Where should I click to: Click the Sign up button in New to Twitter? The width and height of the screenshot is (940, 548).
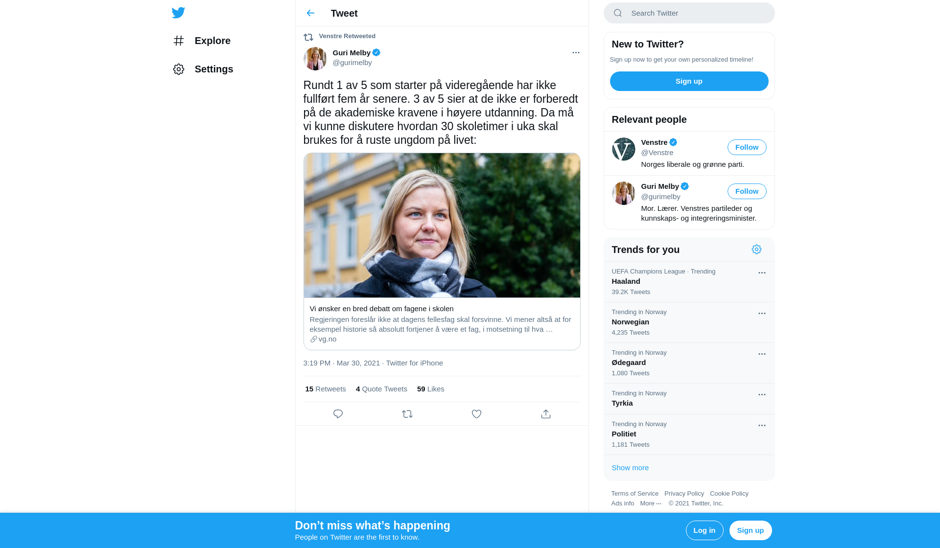[x=689, y=81]
